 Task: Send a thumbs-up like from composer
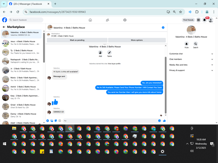[x=164, y=121]
